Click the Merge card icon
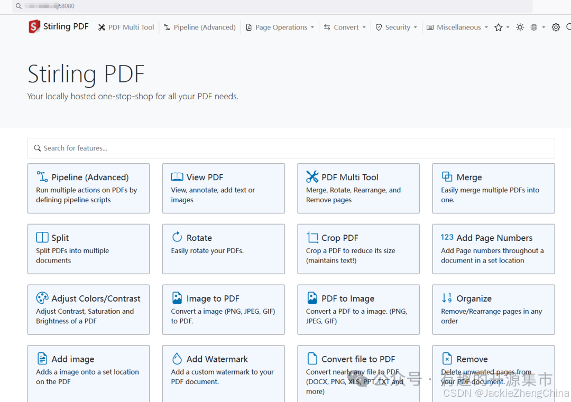 (447, 176)
